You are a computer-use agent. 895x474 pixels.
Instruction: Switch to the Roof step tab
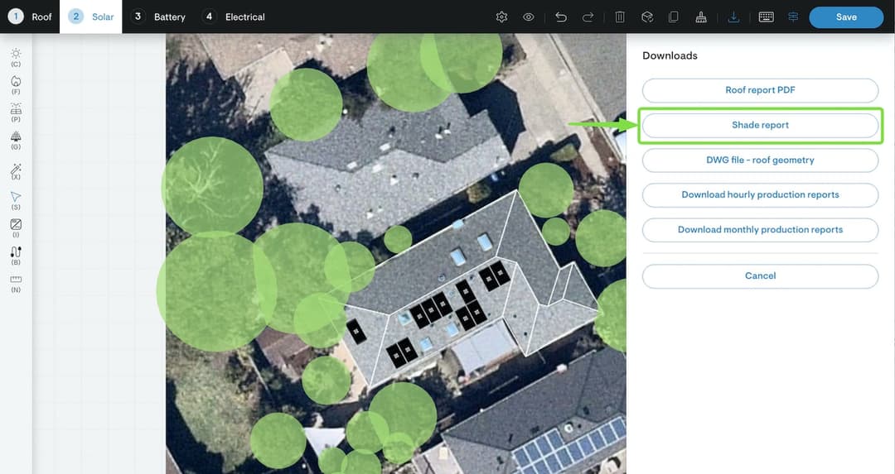coord(31,17)
